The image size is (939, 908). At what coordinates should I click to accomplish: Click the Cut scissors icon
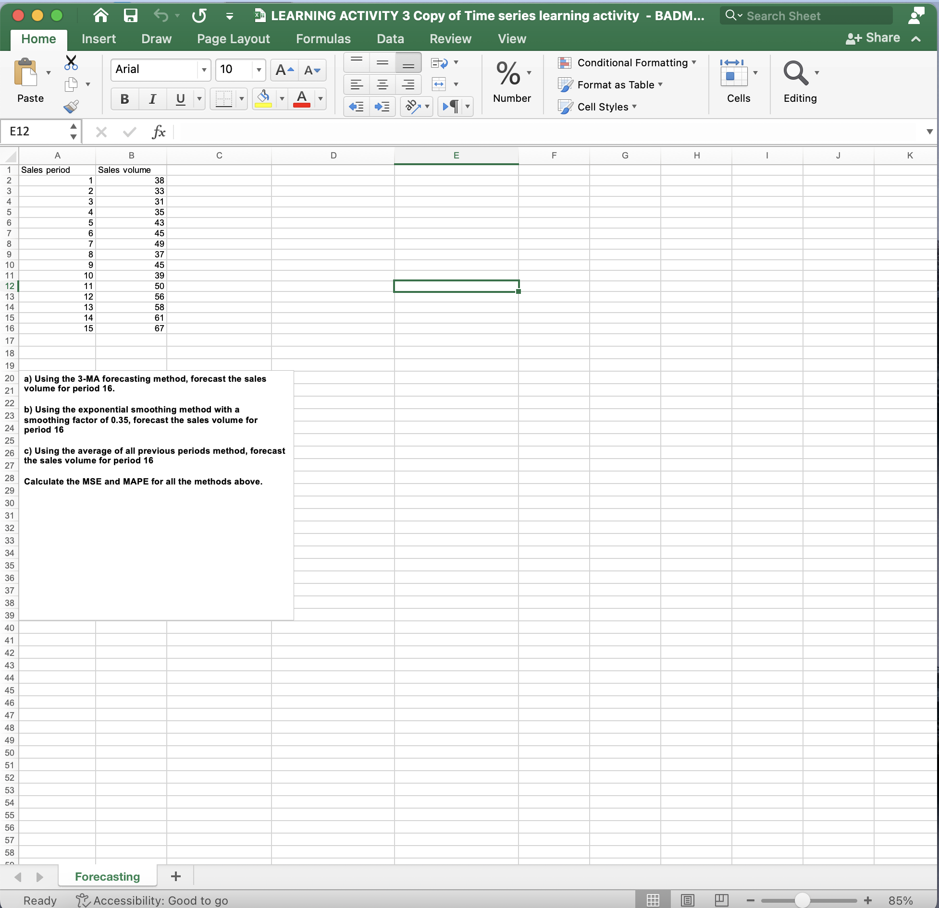click(71, 62)
